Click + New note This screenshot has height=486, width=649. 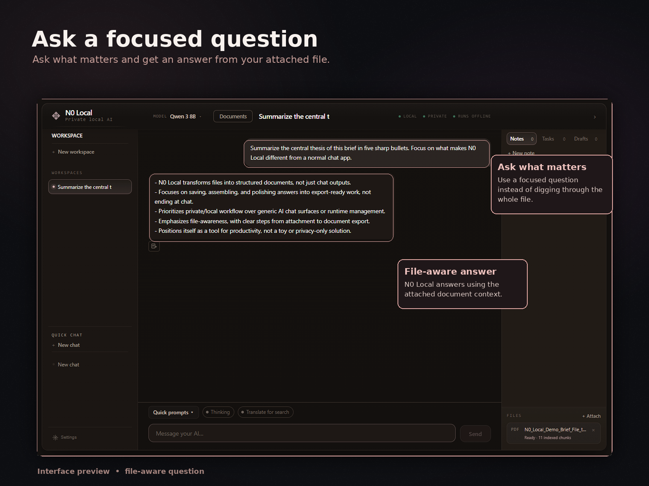(521, 153)
